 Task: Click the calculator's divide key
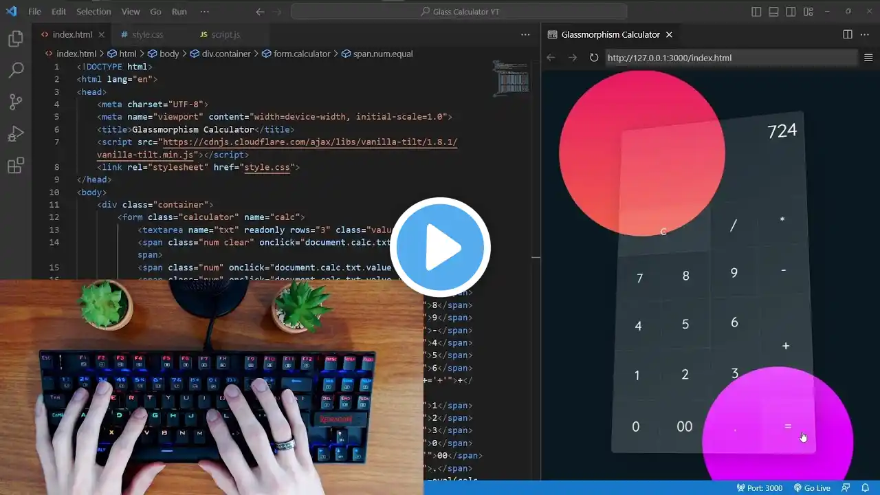(x=734, y=225)
